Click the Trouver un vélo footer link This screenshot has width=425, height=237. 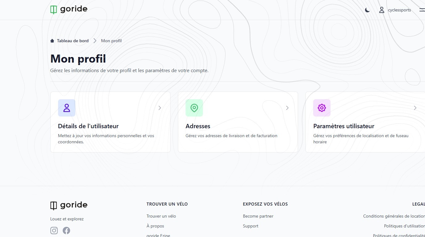(x=161, y=216)
